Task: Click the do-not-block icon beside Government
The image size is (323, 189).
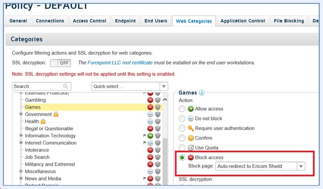Action: 150,114
